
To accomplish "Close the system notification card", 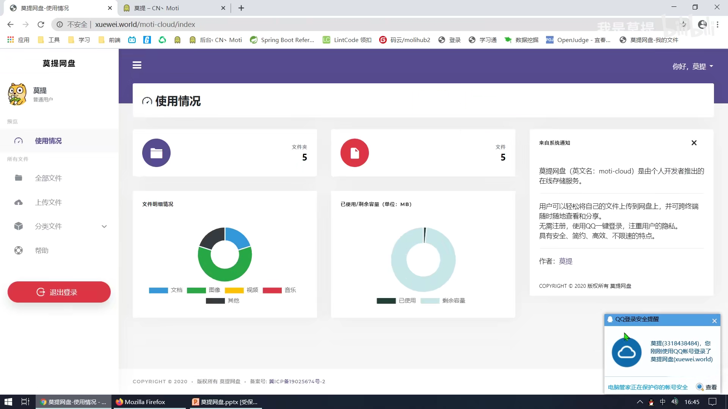I will point(694,143).
